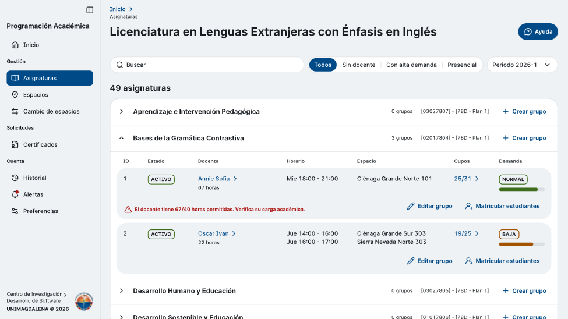
Task: Select the Todos filter
Action: point(323,65)
